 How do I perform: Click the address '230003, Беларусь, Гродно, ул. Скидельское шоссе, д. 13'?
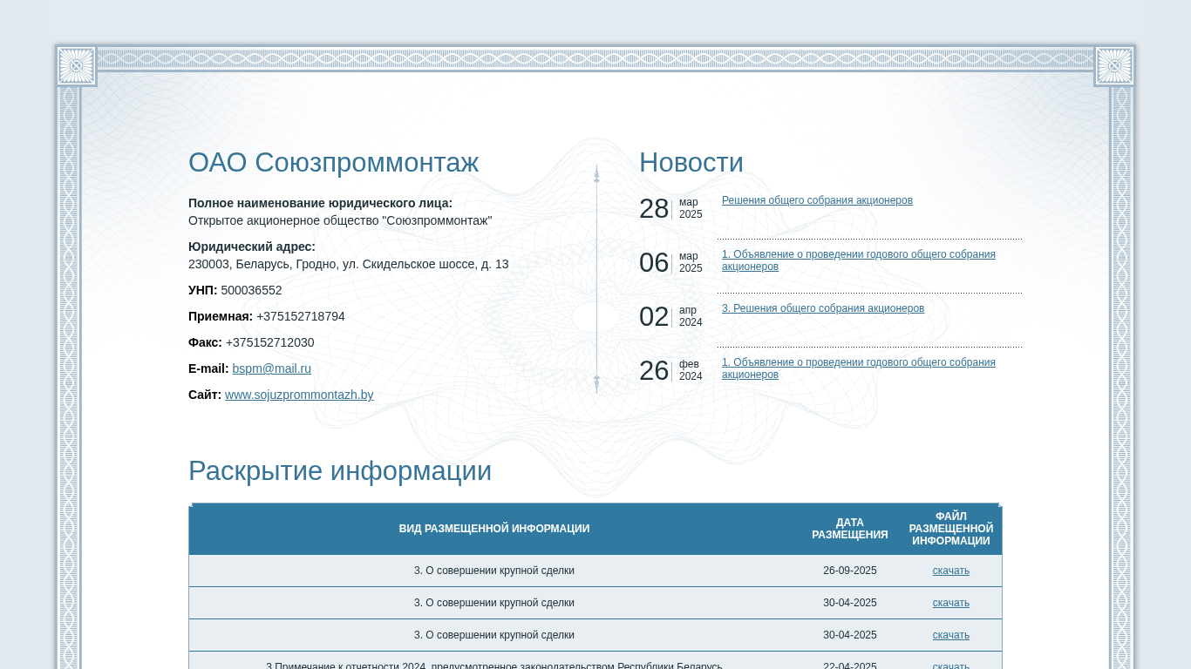coord(349,264)
